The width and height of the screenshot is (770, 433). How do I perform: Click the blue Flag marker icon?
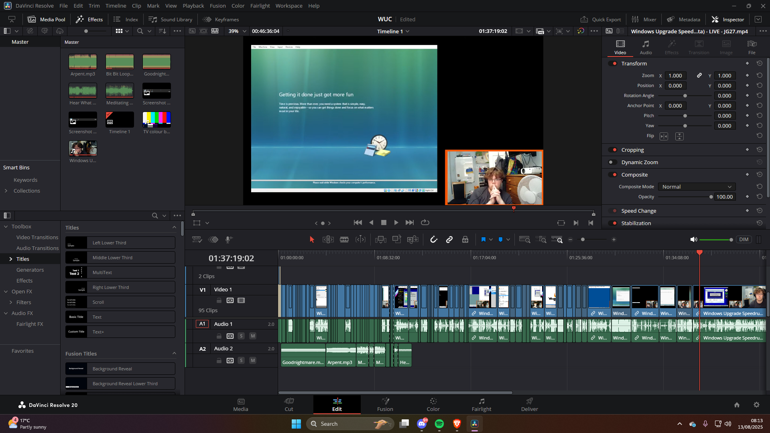click(483, 240)
